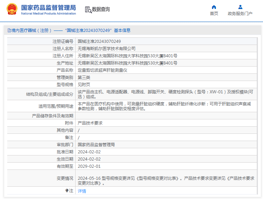Screen dimensions: 263x199
Task: Open the 数据查询 search icon
Action: pos(88,10)
